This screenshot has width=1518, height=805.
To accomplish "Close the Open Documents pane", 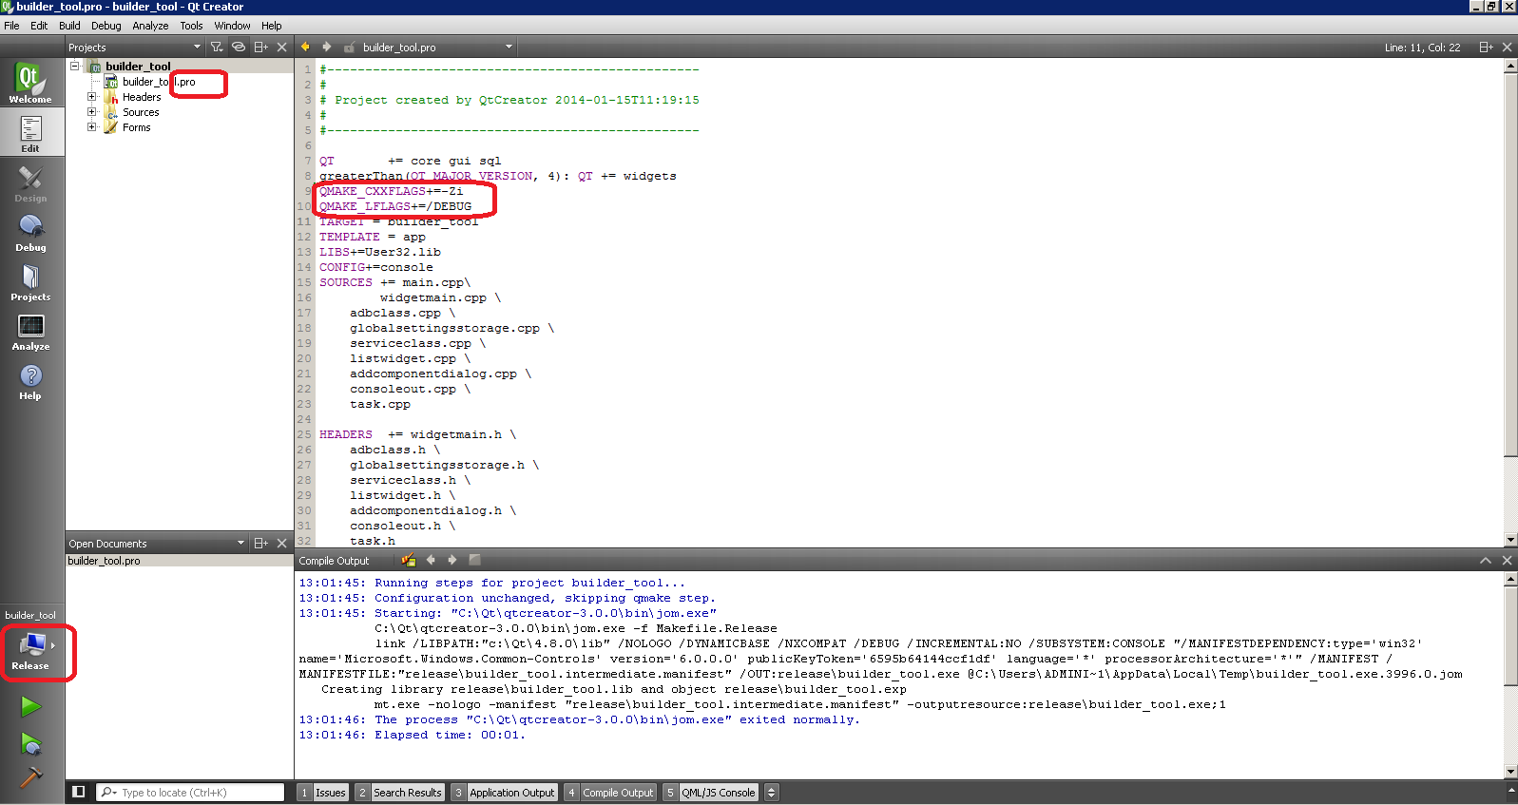I will coord(282,543).
